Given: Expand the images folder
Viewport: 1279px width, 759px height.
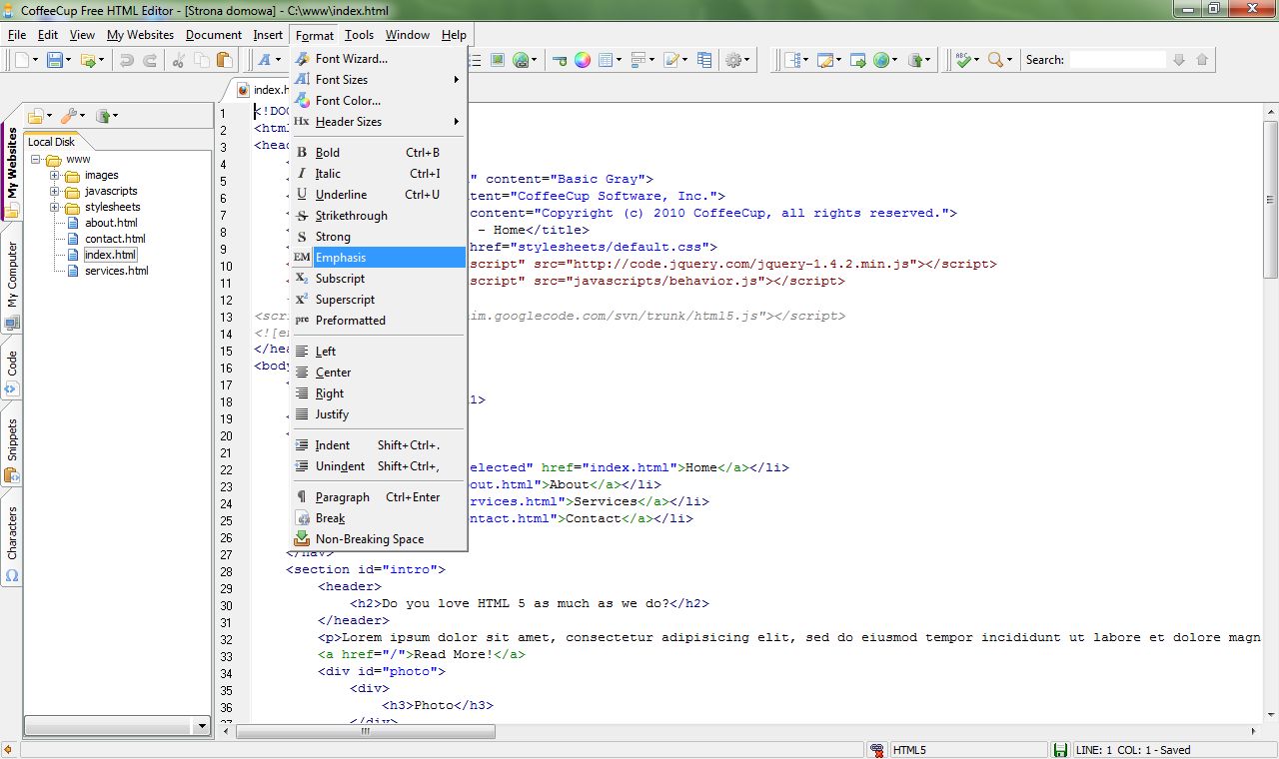Looking at the screenshot, I should (x=55, y=176).
